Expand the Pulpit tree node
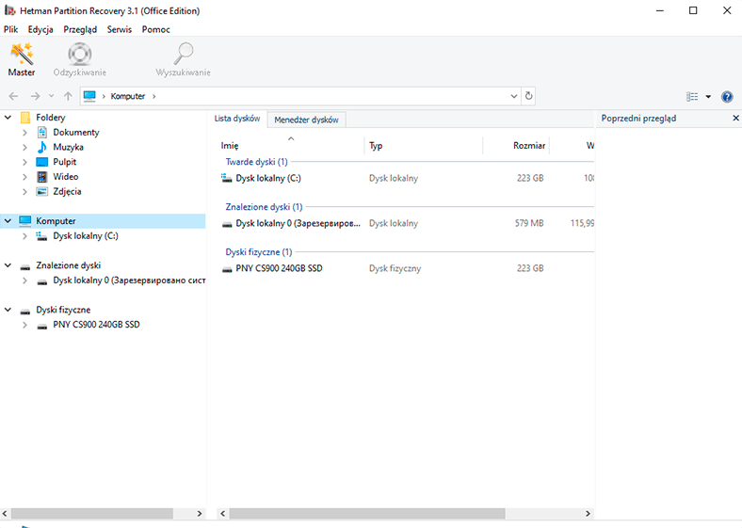The image size is (742, 528). pos(25,162)
